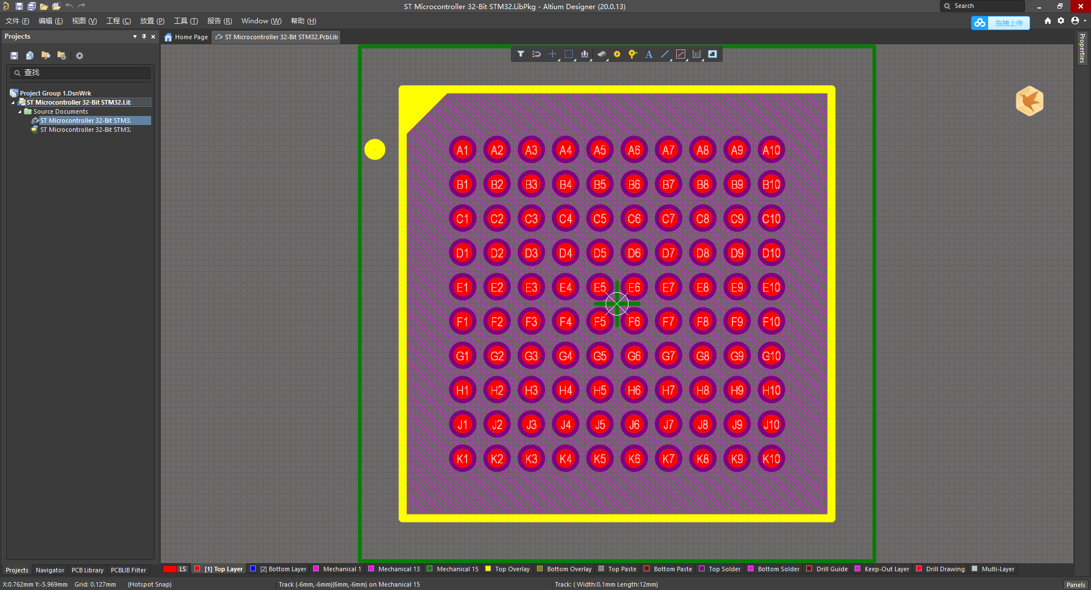The image size is (1091, 590).
Task: Click the 查找 search field in the Projects panel
Action: click(80, 73)
